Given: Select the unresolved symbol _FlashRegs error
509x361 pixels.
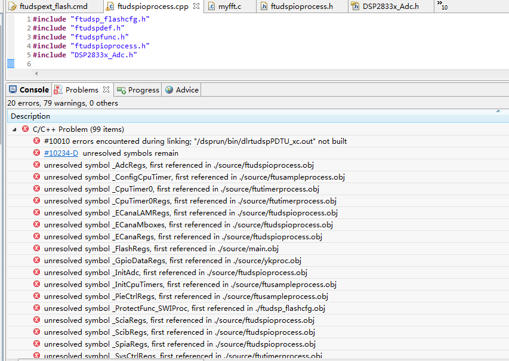Looking at the screenshot, I should pos(258,249).
